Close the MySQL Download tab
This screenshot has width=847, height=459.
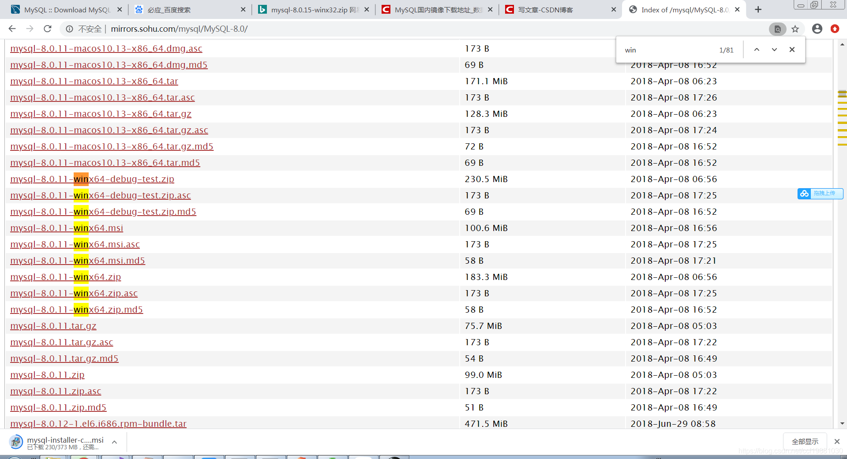[120, 9]
